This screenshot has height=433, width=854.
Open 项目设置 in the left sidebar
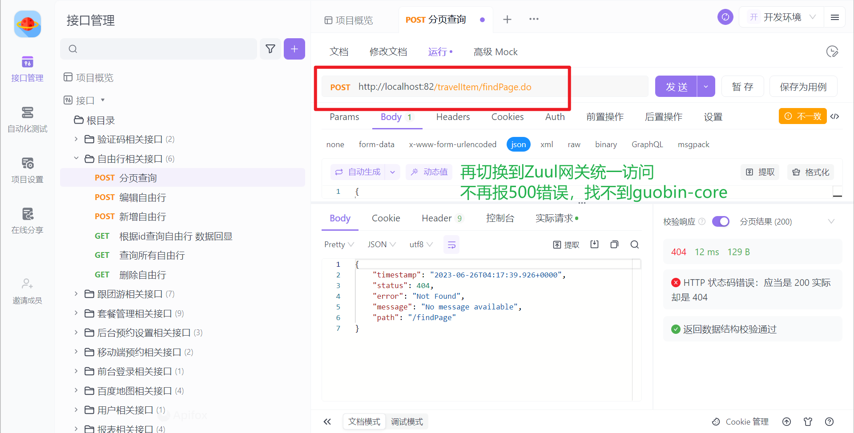click(27, 170)
